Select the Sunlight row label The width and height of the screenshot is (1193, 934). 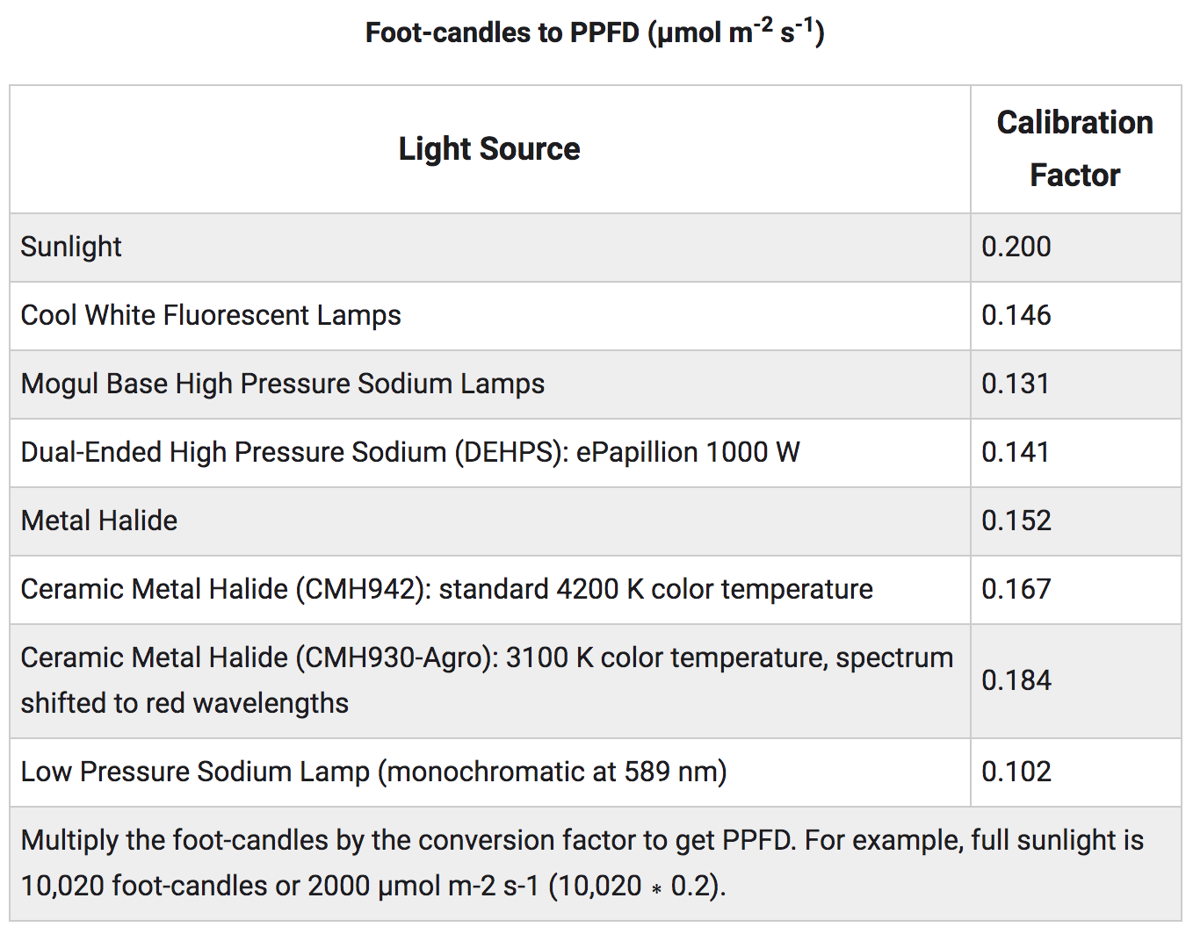(71, 247)
